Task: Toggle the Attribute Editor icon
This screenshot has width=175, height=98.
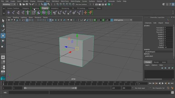Action: [167, 4]
